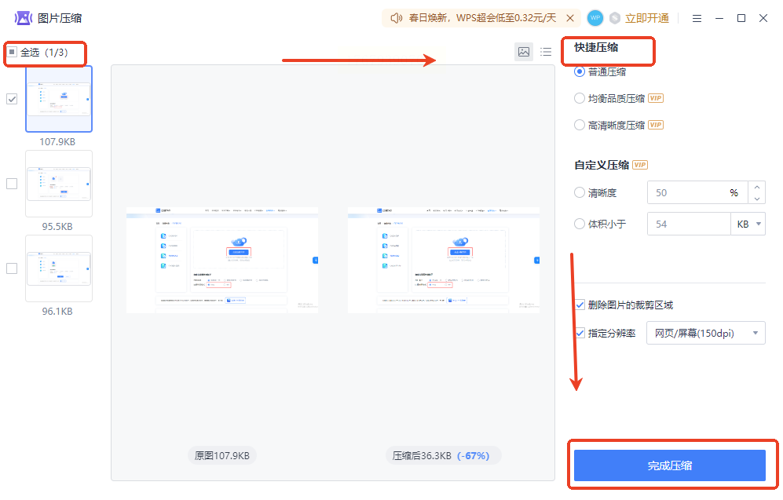Select 均衡品质压缩 radio option

click(580, 98)
